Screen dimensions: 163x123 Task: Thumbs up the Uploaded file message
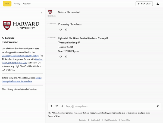click(x=66, y=57)
